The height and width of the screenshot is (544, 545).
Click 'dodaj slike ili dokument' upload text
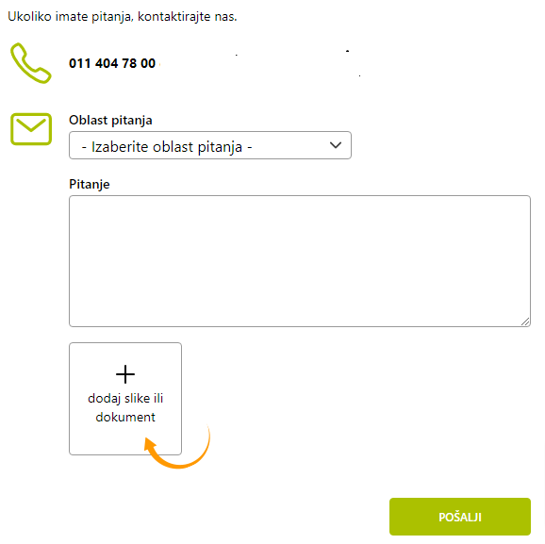click(125, 407)
